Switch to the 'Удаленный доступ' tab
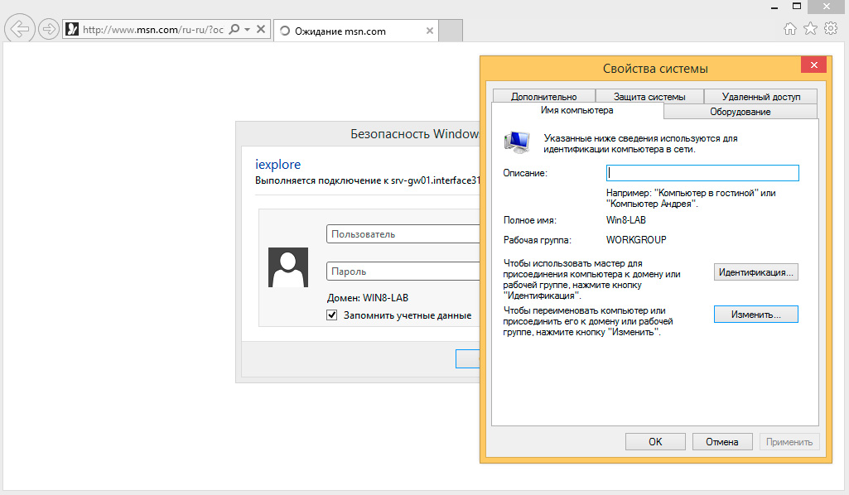This screenshot has width=849, height=495. pos(760,96)
